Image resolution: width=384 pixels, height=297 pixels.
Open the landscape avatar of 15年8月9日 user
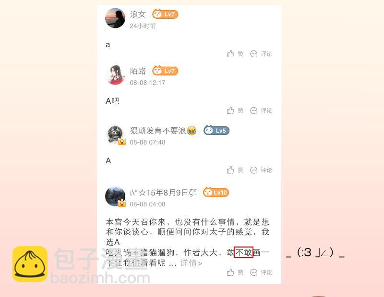click(x=115, y=197)
